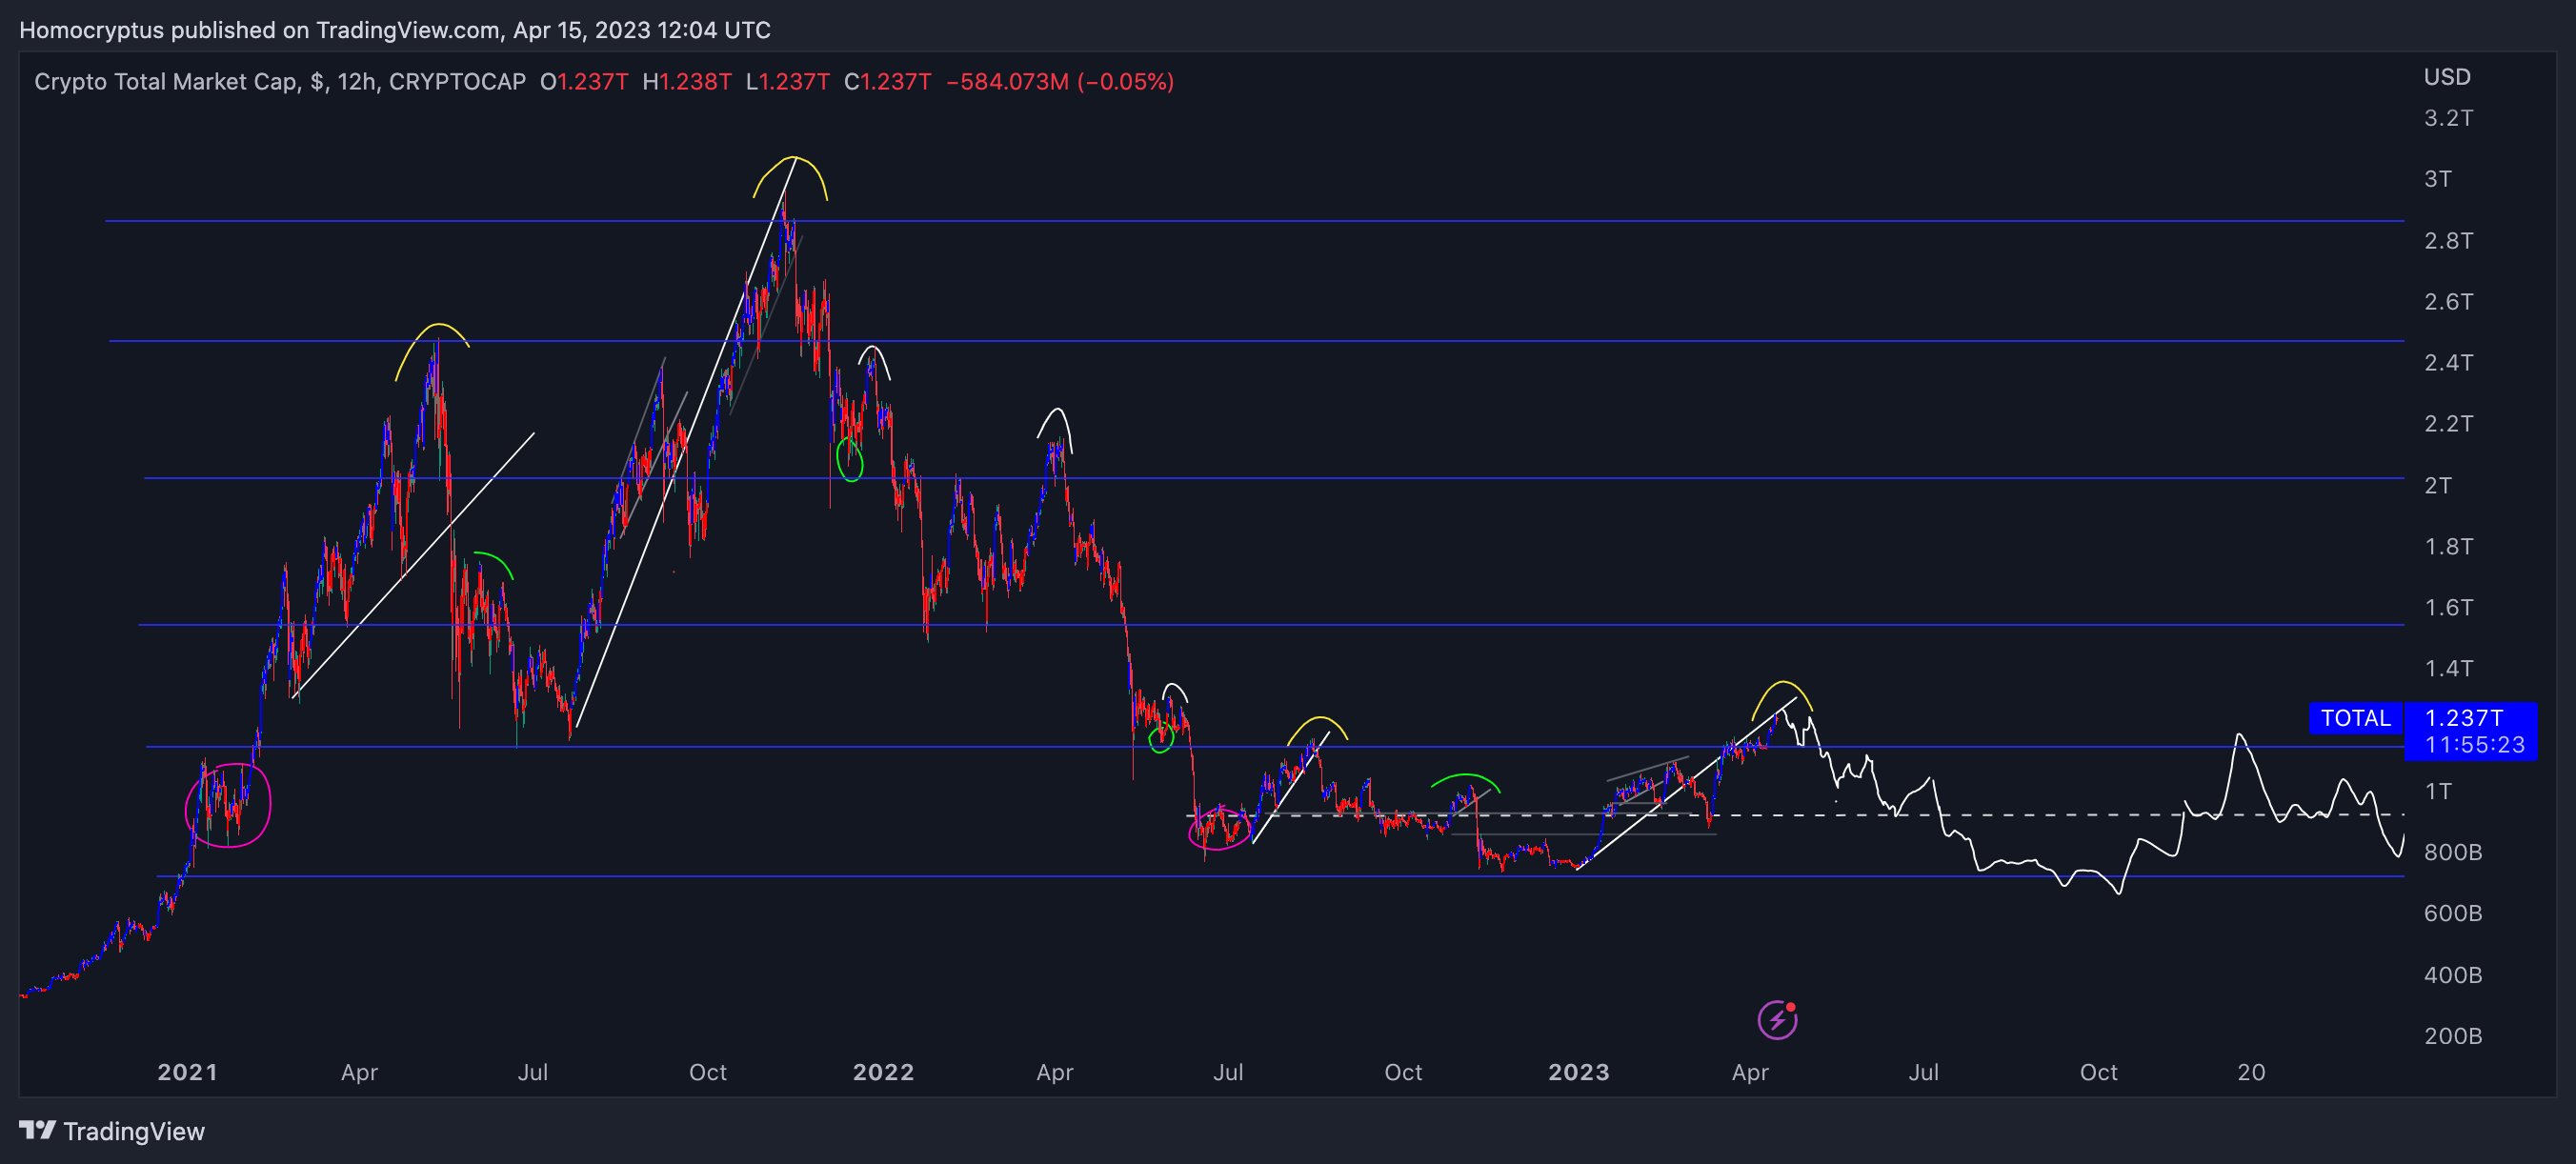The height and width of the screenshot is (1164, 2576).
Task: Click the 2.2T price axis label
Action: [2448, 424]
